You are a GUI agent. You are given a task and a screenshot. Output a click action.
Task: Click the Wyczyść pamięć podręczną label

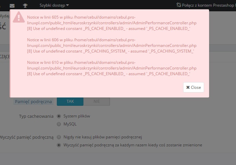[x=27, y=137]
